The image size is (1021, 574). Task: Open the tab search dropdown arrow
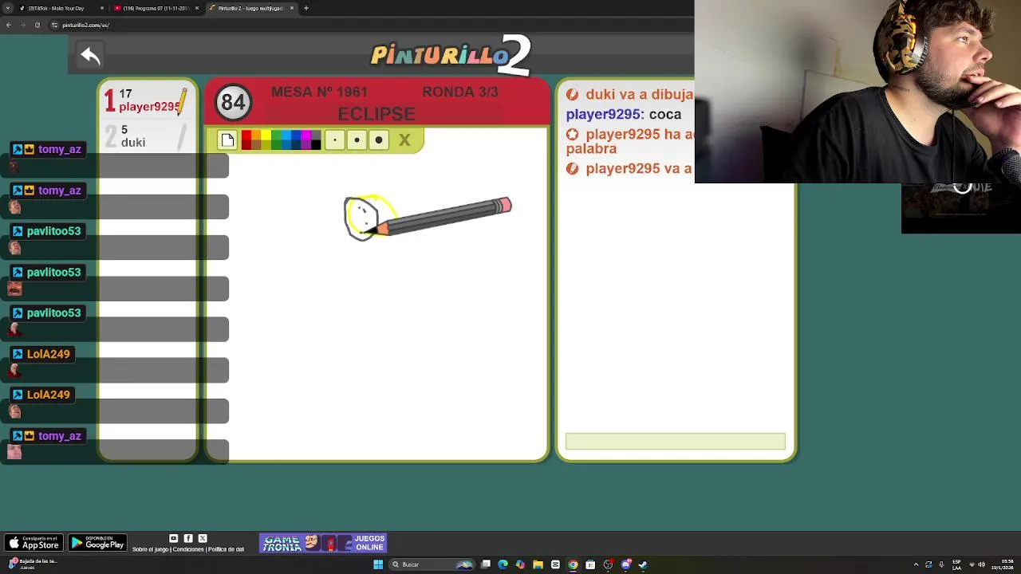coord(9,8)
